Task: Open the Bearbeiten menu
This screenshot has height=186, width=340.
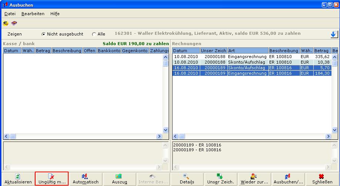Action: click(x=33, y=14)
